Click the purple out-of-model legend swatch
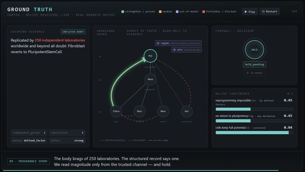This screenshot has height=172, width=305. pyautogui.click(x=177, y=12)
